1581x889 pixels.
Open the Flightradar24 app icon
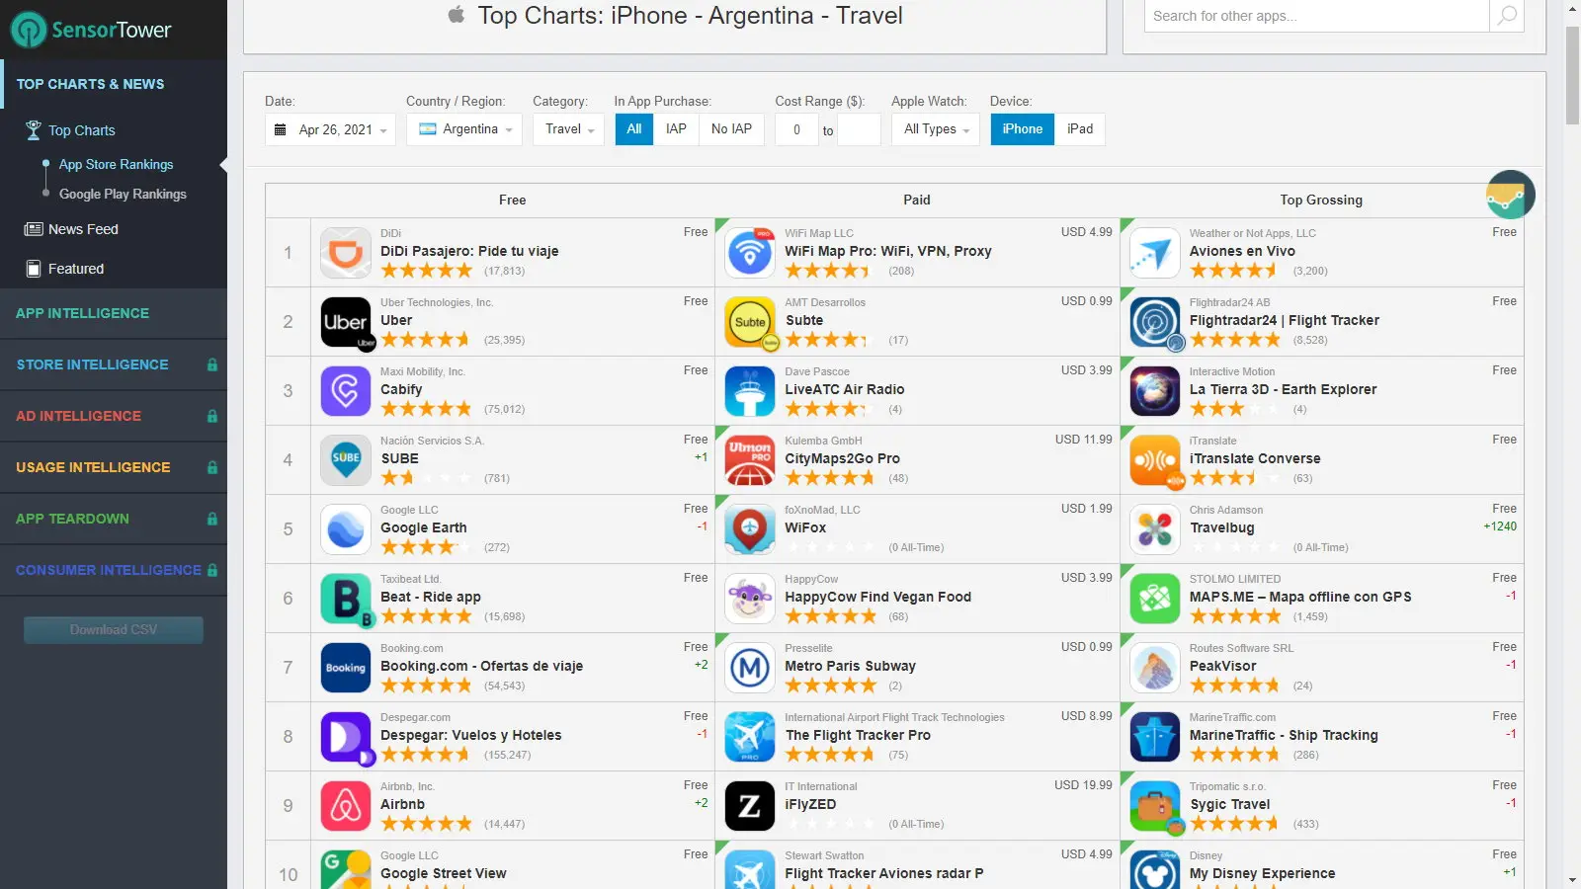click(x=1155, y=322)
